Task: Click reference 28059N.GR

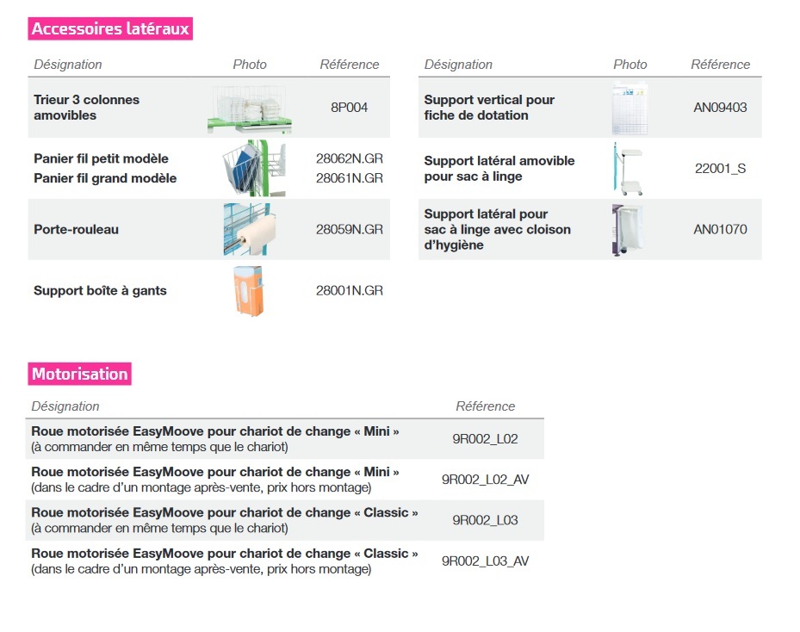Action: [349, 230]
